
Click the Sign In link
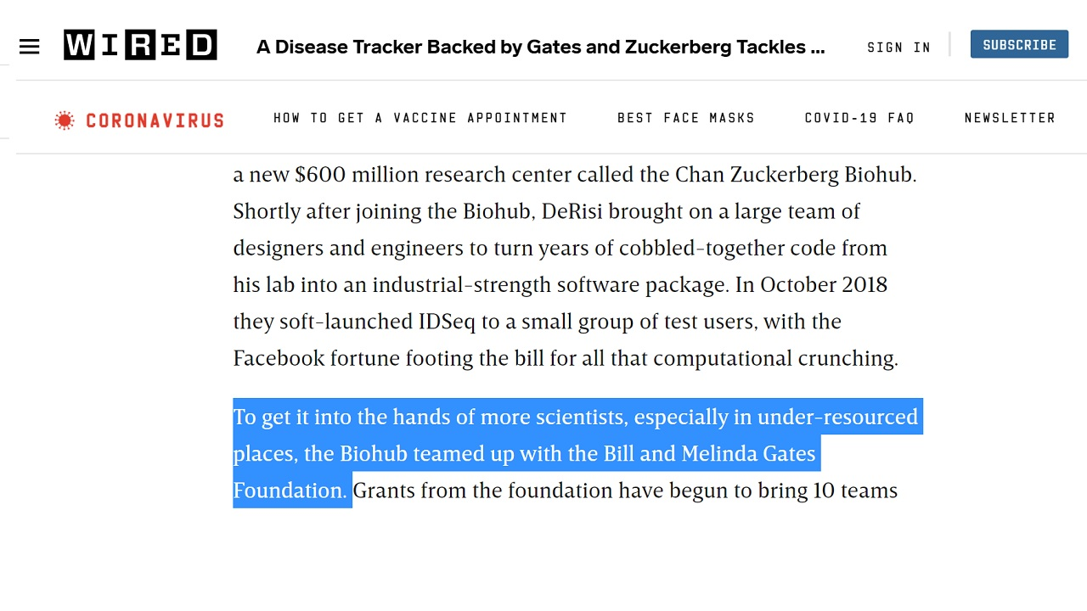coord(898,48)
